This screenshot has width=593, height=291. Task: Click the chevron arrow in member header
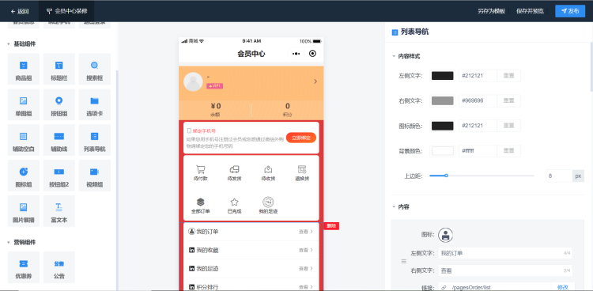pyautogui.click(x=315, y=81)
